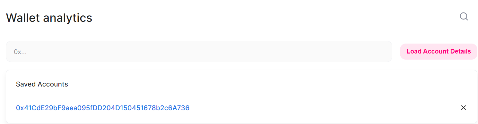Remove the saved account with X icon

point(463,108)
